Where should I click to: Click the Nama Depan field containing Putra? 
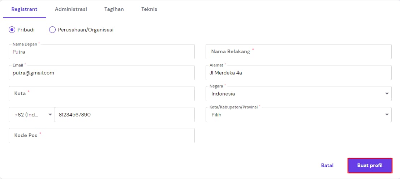[x=102, y=52]
